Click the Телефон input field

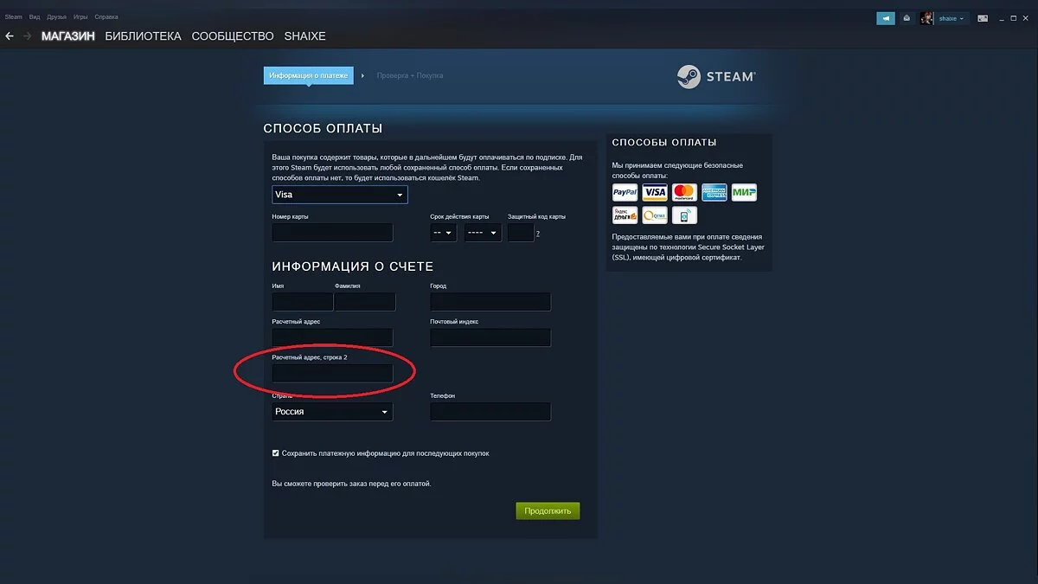tap(490, 412)
